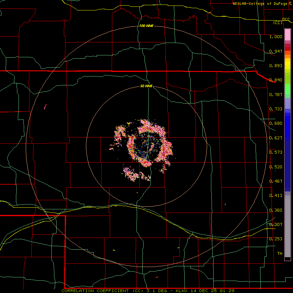Image resolution: width=293 pixels, height=293 pixels.
Task: Click the 0.413 value on color scale
Action: pos(276,196)
